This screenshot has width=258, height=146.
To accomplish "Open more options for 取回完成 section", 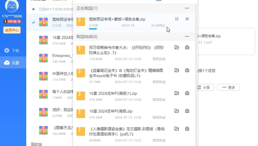I will click(x=187, y=36).
